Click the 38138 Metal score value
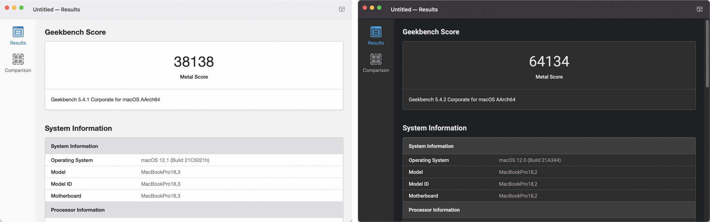 pyautogui.click(x=194, y=62)
